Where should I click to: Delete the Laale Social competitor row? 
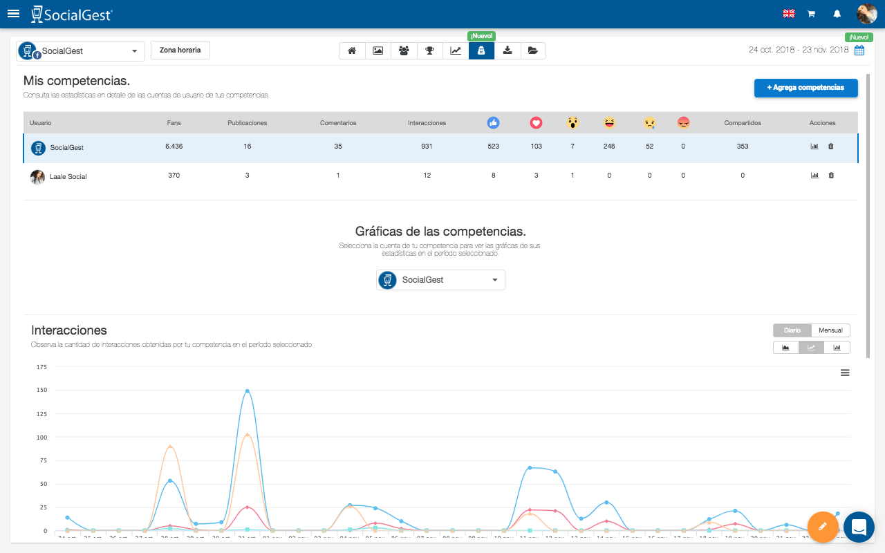click(x=831, y=176)
